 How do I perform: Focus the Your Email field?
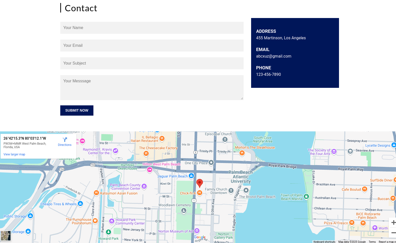click(152, 46)
